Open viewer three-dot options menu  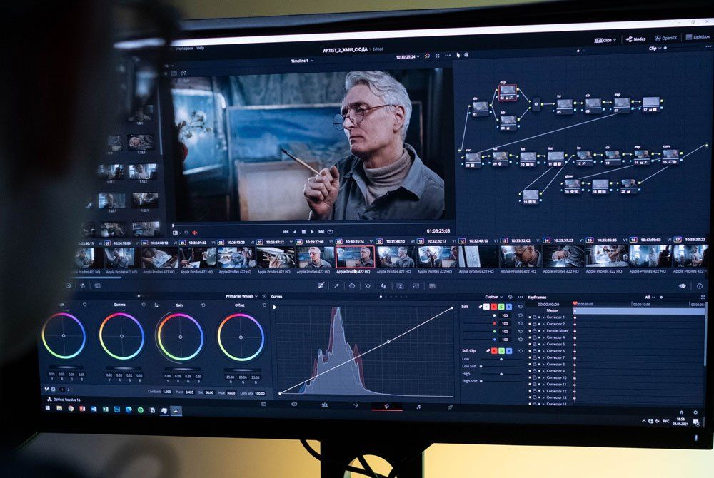point(448,56)
